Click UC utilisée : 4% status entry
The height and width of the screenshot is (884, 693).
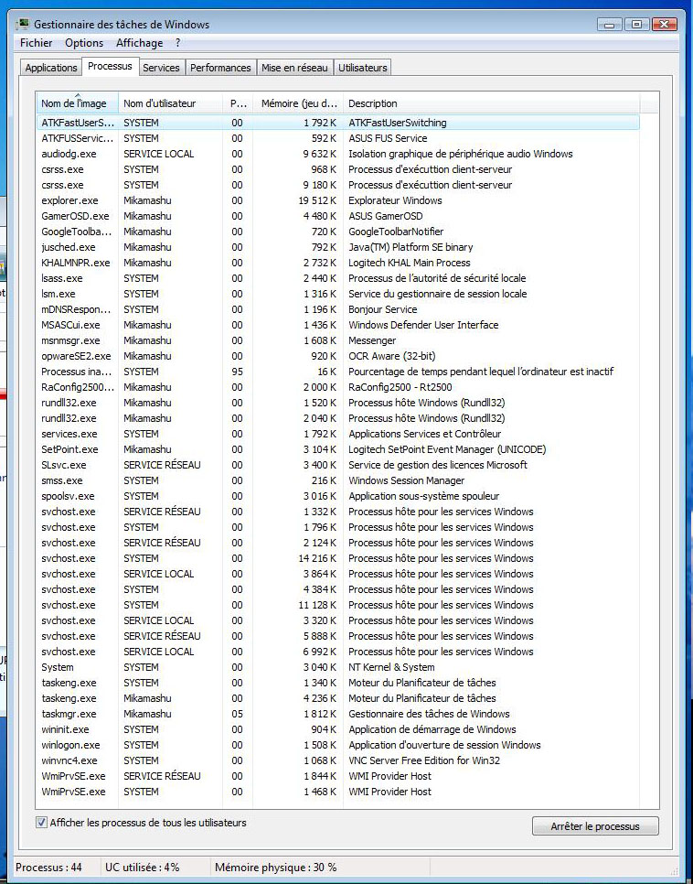pyautogui.click(x=142, y=868)
